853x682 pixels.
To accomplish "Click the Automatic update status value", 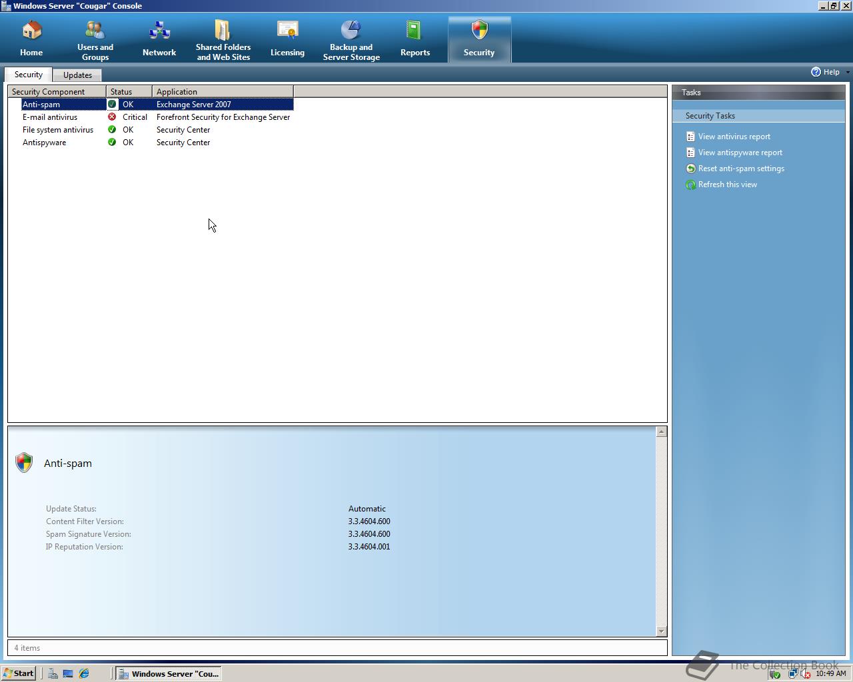I will [367, 509].
